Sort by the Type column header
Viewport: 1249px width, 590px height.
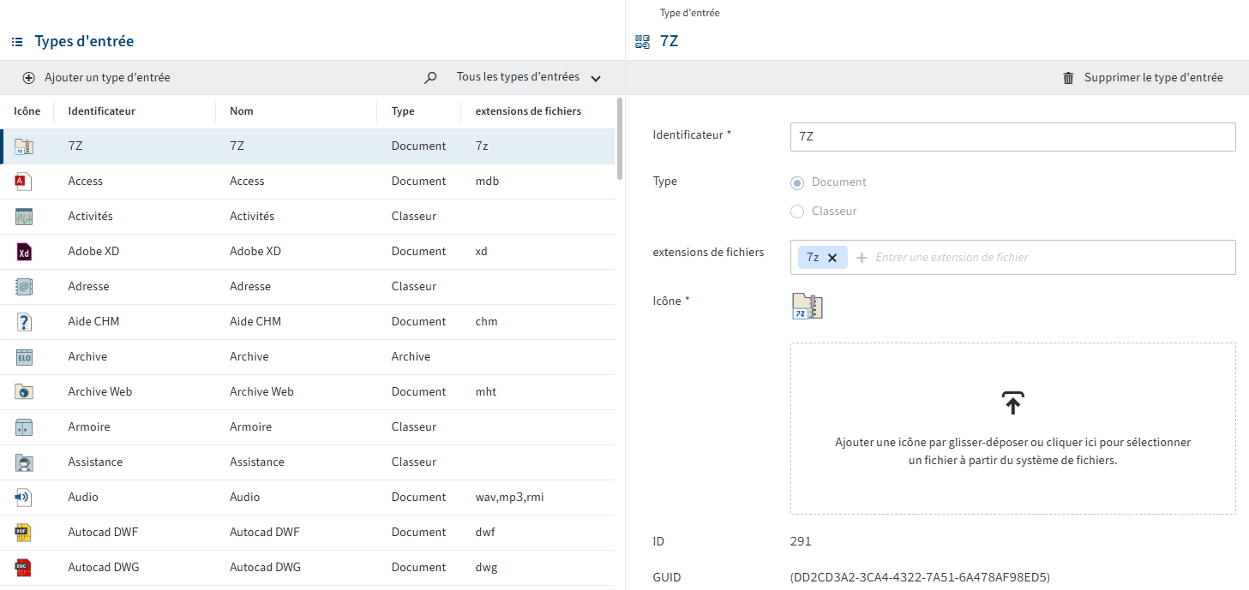[x=403, y=111]
